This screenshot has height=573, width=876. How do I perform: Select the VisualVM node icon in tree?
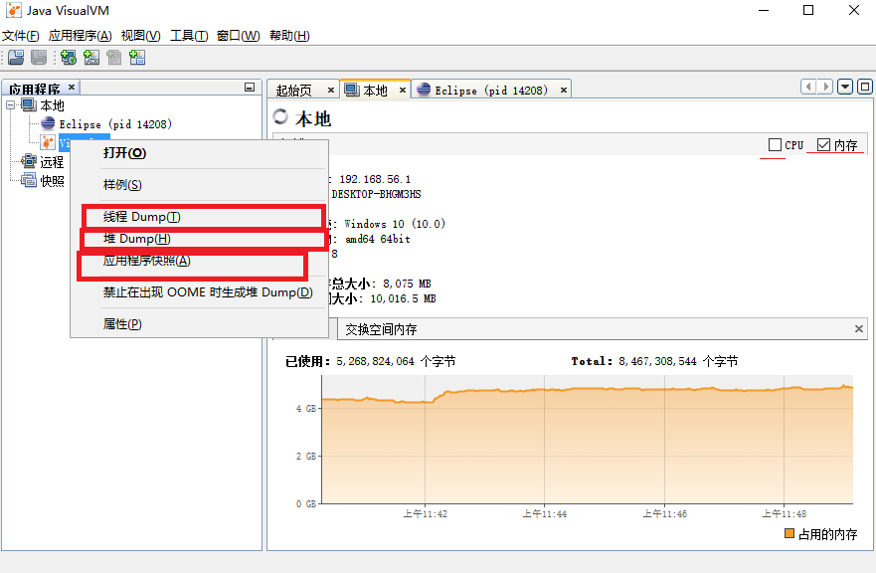[x=48, y=142]
